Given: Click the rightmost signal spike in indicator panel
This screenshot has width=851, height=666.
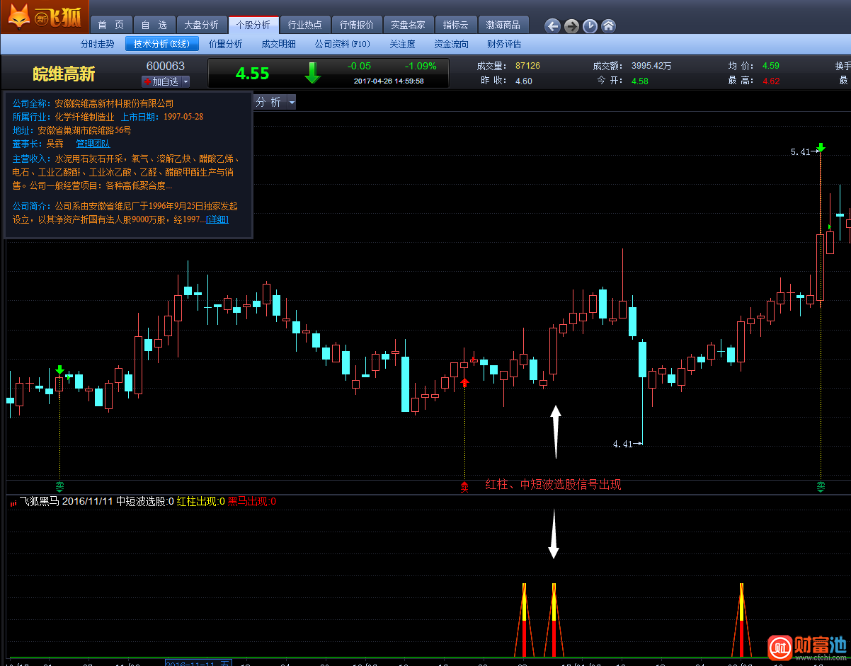Looking at the screenshot, I should [x=741, y=620].
